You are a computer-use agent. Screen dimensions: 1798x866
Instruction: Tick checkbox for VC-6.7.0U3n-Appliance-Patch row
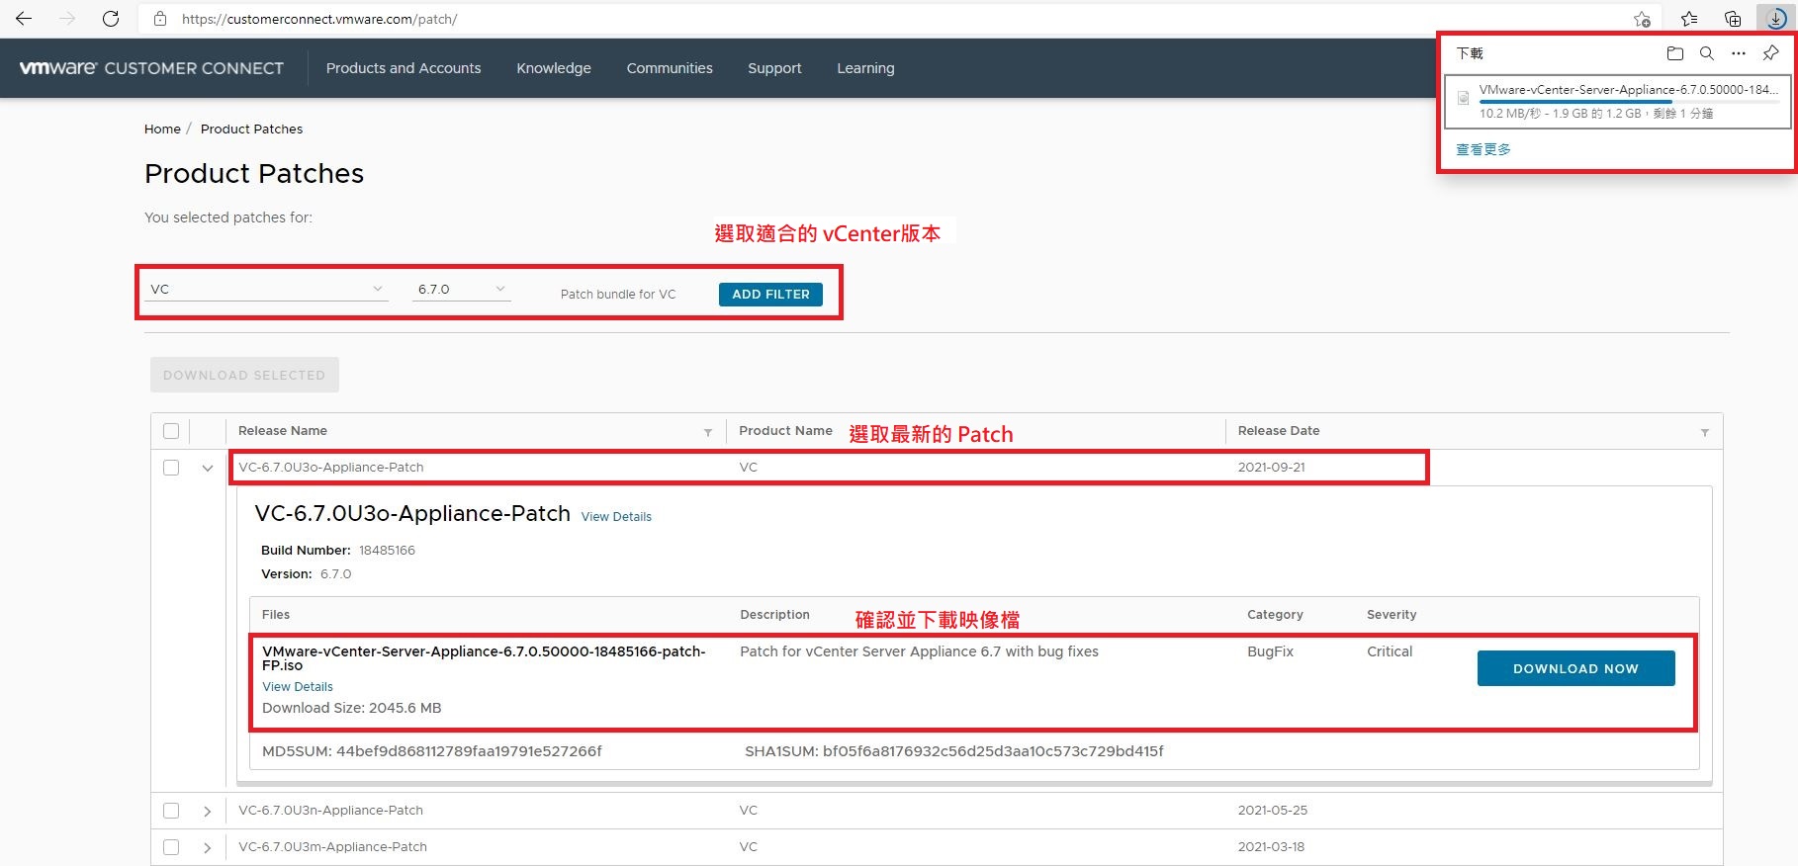click(x=171, y=811)
